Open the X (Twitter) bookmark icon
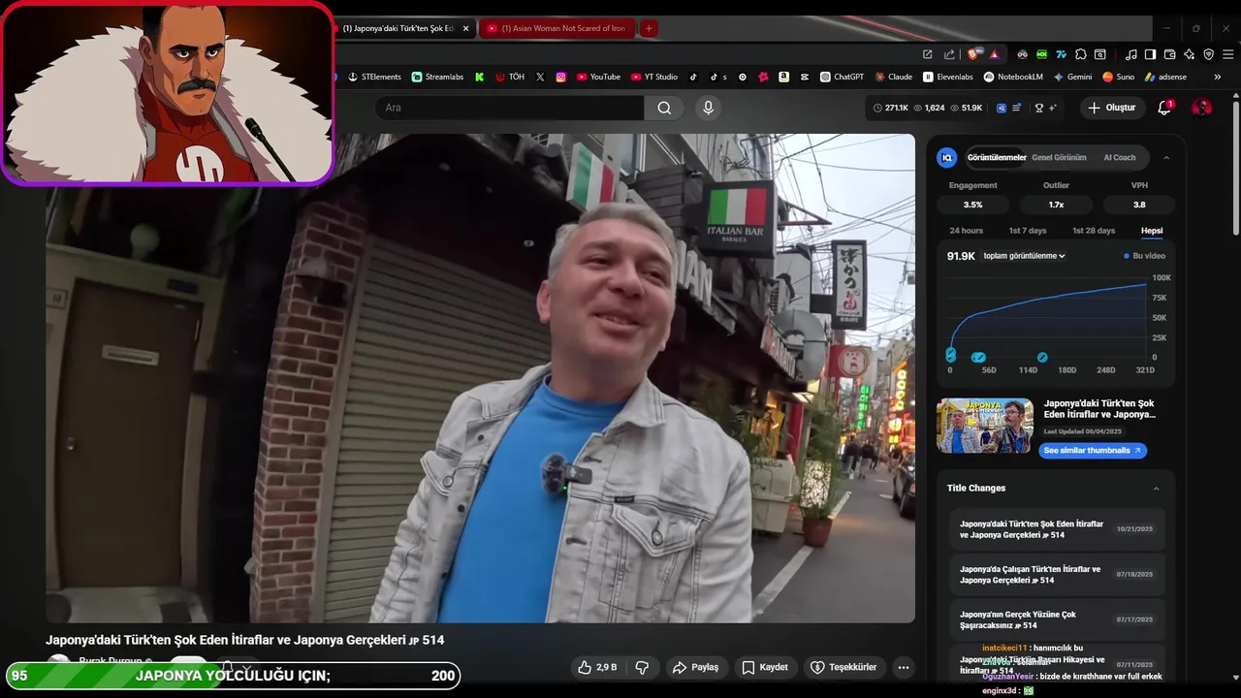 pos(540,77)
